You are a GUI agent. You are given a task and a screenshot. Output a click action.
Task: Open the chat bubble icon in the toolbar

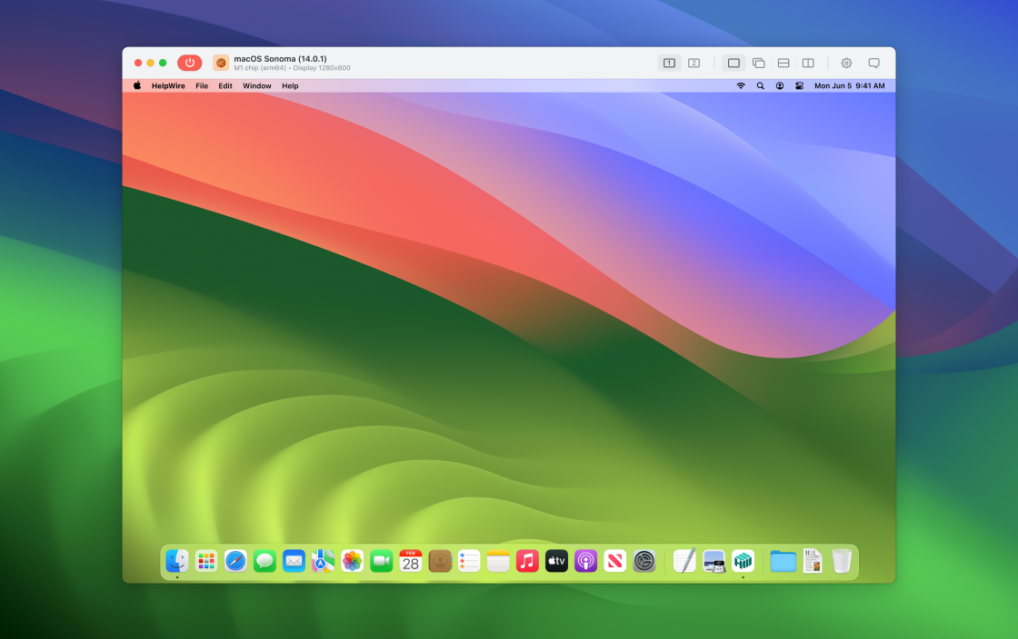[x=873, y=63]
